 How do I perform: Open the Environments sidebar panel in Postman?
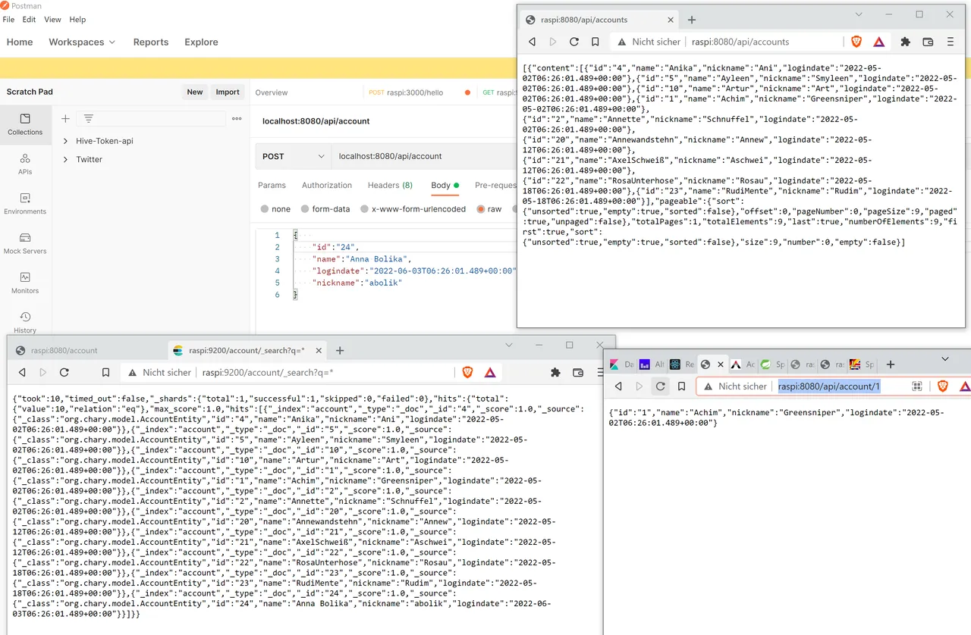25,203
